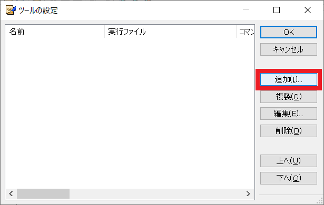The height and width of the screenshot is (205, 324).
Task: Move item down with 下へ(O)
Action: (x=289, y=178)
